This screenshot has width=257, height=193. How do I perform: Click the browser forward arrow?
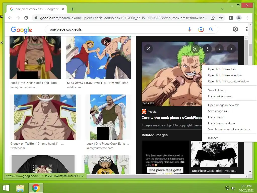coord(18,18)
